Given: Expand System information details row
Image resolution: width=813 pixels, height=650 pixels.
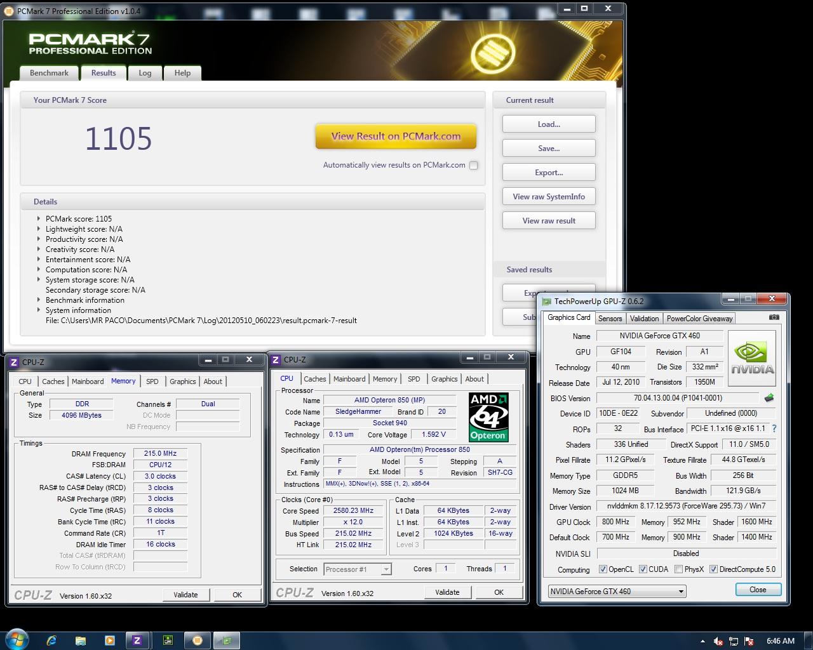Looking at the screenshot, I should tap(39, 310).
